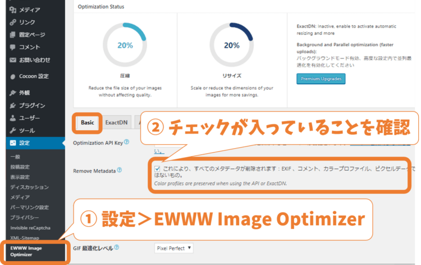
Task: Click the Premium Upgrades button
Action: coord(321,79)
